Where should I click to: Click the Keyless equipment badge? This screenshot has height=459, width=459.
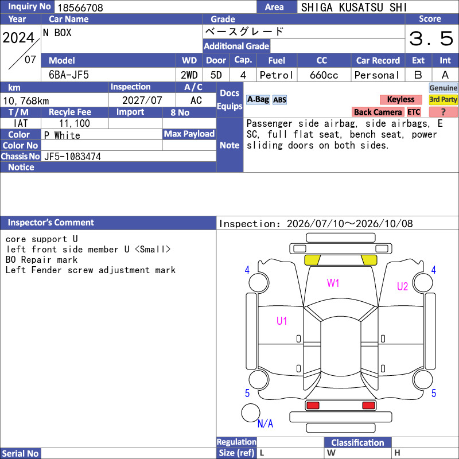coord(400,99)
